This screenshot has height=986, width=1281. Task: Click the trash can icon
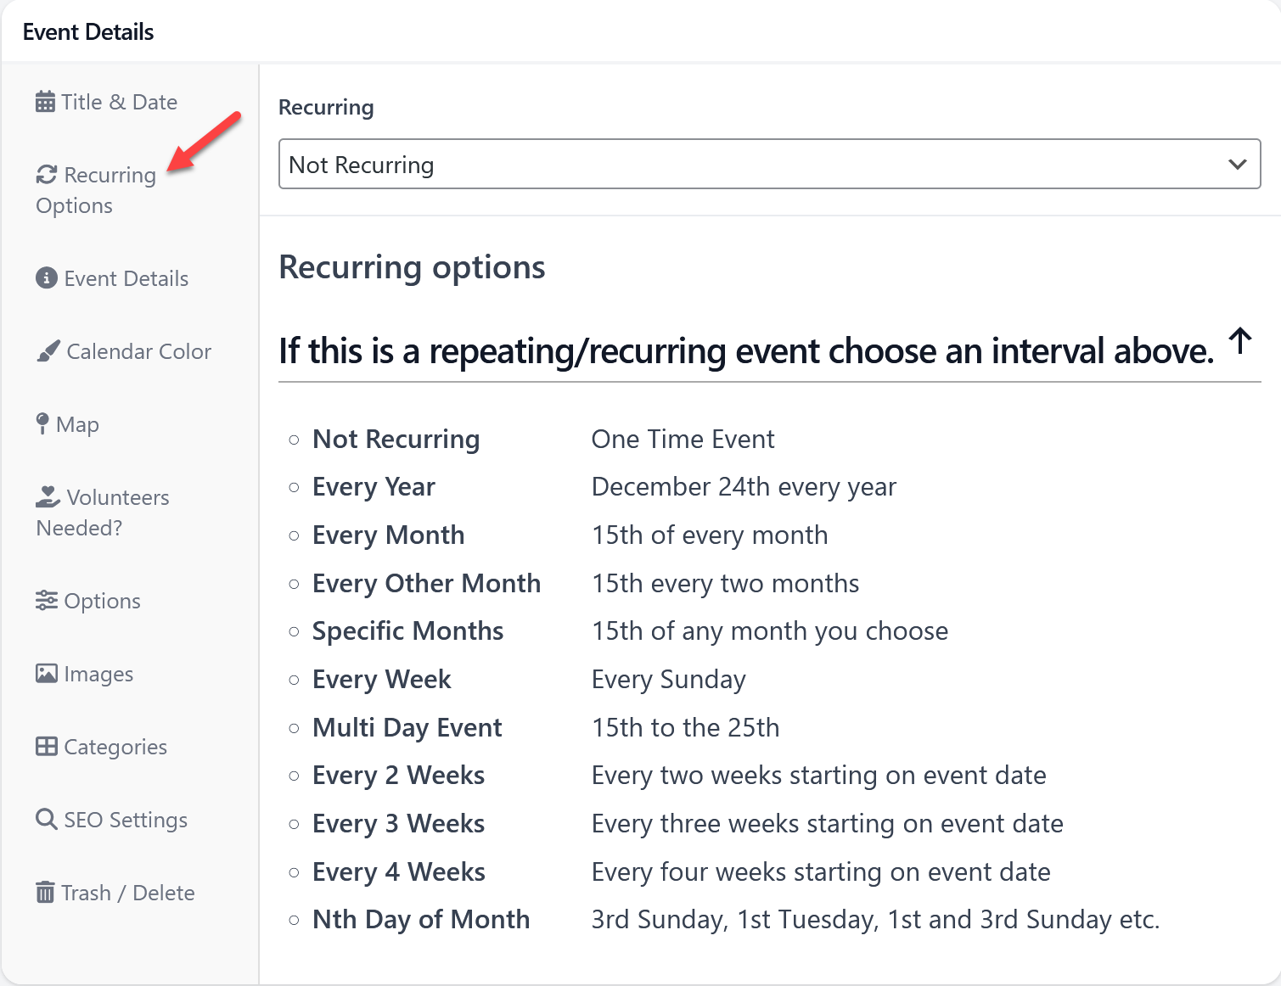[x=45, y=893]
